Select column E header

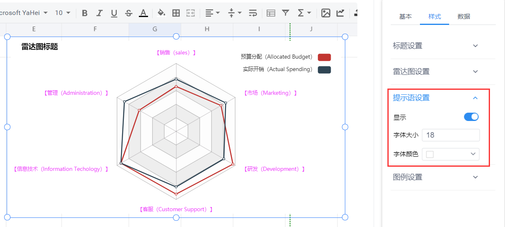(34, 29)
